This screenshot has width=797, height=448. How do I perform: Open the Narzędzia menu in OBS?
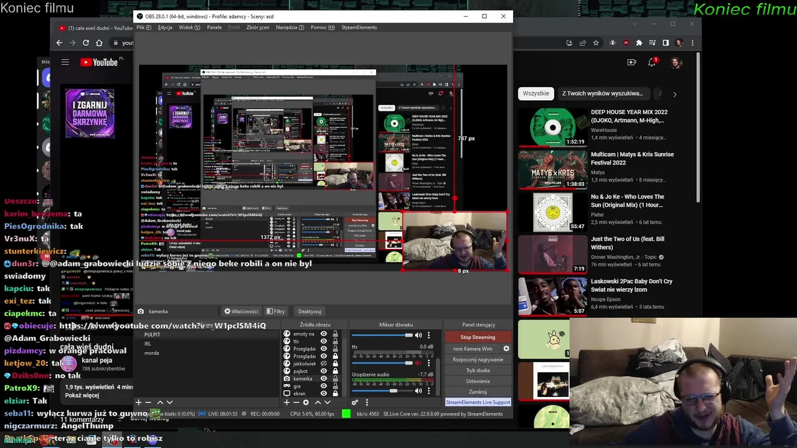290,27
